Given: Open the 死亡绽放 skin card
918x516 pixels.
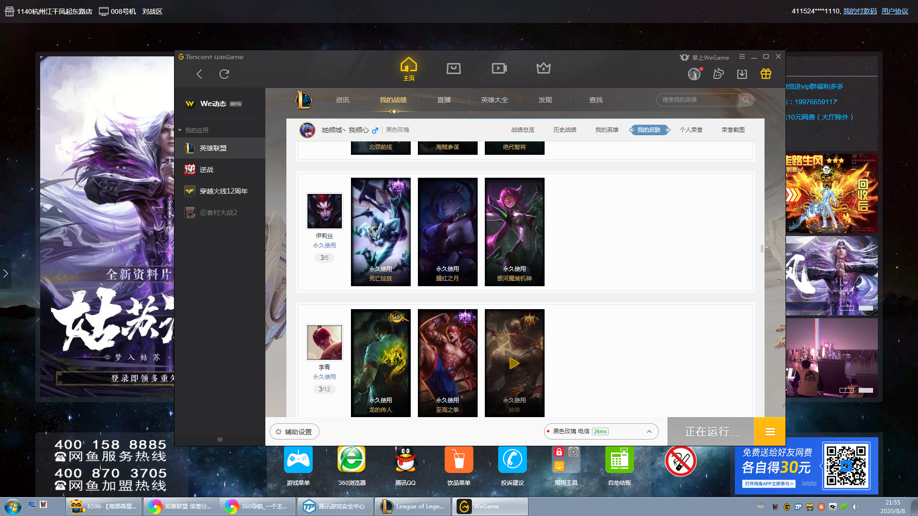Looking at the screenshot, I should 381,232.
